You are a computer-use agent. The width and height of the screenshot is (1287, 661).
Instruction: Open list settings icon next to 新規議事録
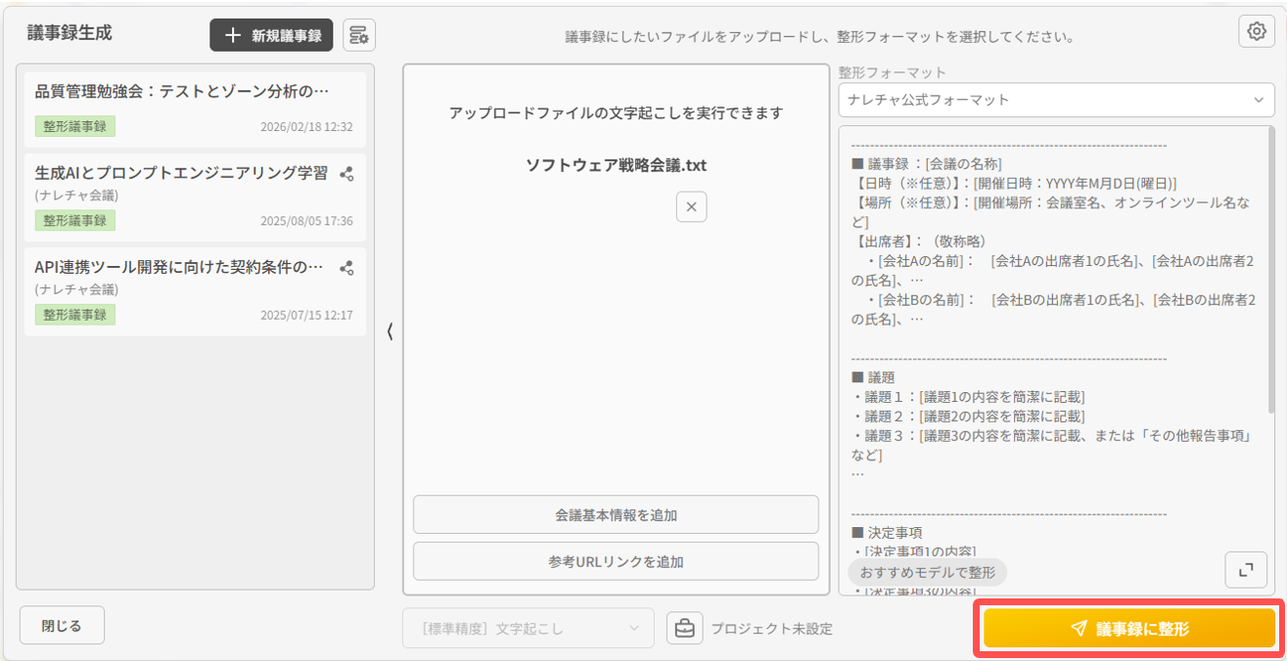pos(359,35)
